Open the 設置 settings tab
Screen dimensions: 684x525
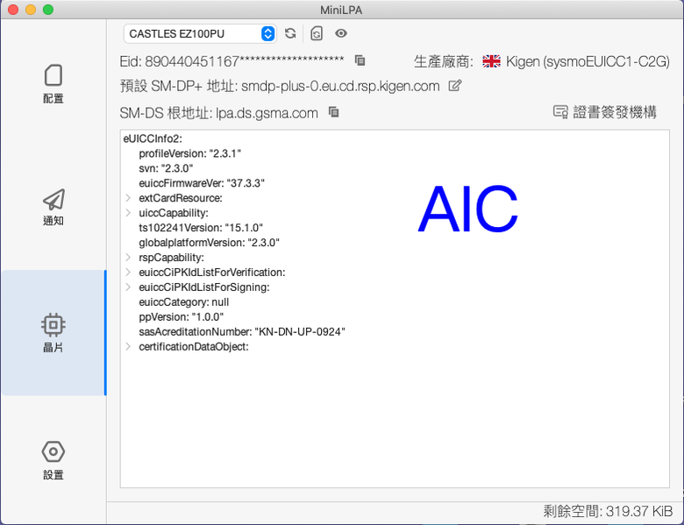(x=53, y=460)
